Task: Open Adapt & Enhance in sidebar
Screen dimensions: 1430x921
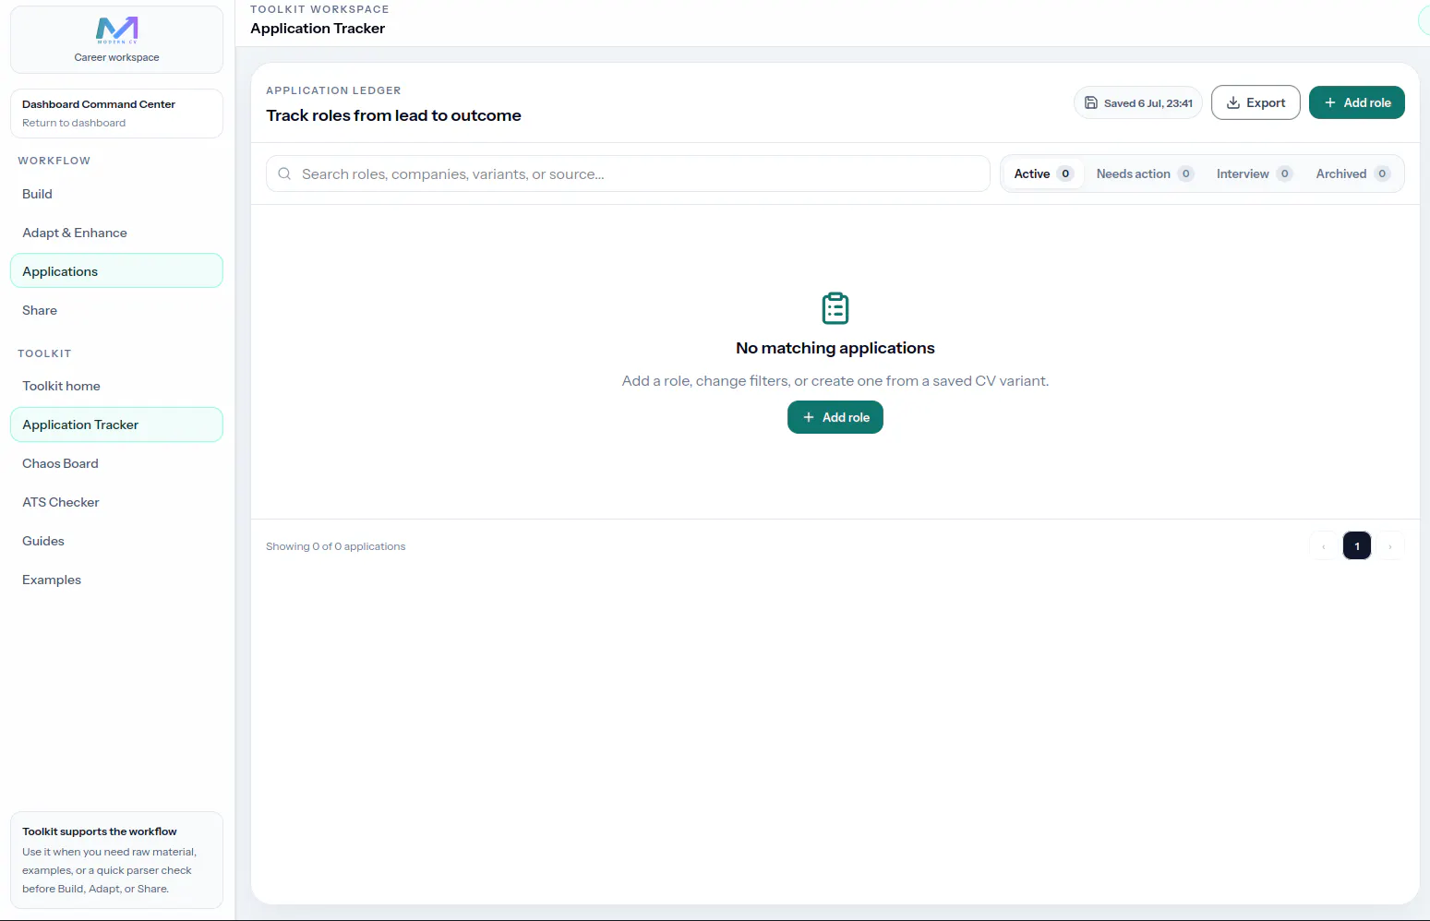Action: click(116, 233)
